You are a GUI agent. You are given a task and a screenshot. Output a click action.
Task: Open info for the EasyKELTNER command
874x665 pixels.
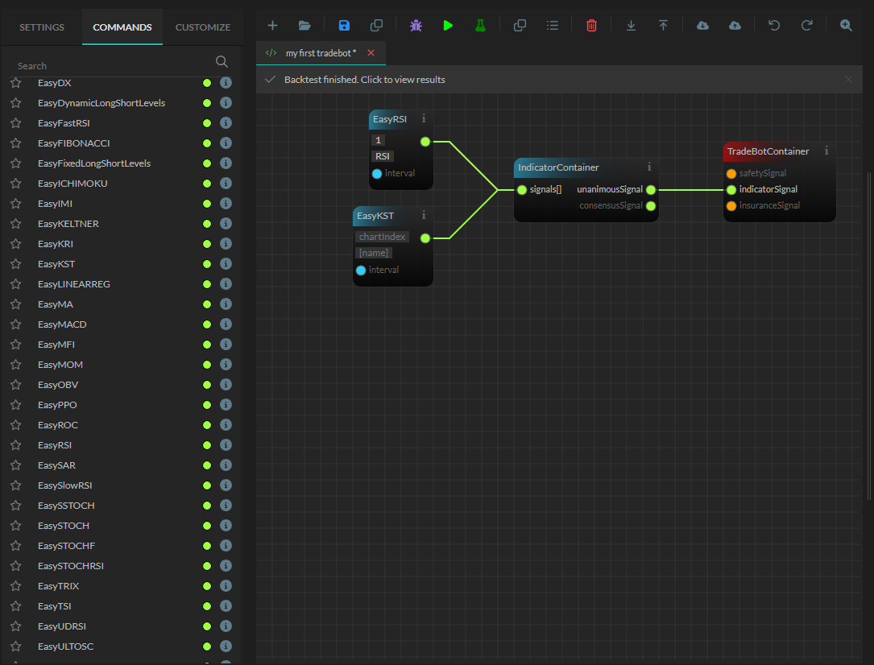tap(226, 223)
